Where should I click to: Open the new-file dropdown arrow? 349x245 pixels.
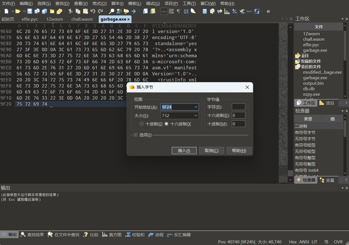pyautogui.click(x=13, y=11)
